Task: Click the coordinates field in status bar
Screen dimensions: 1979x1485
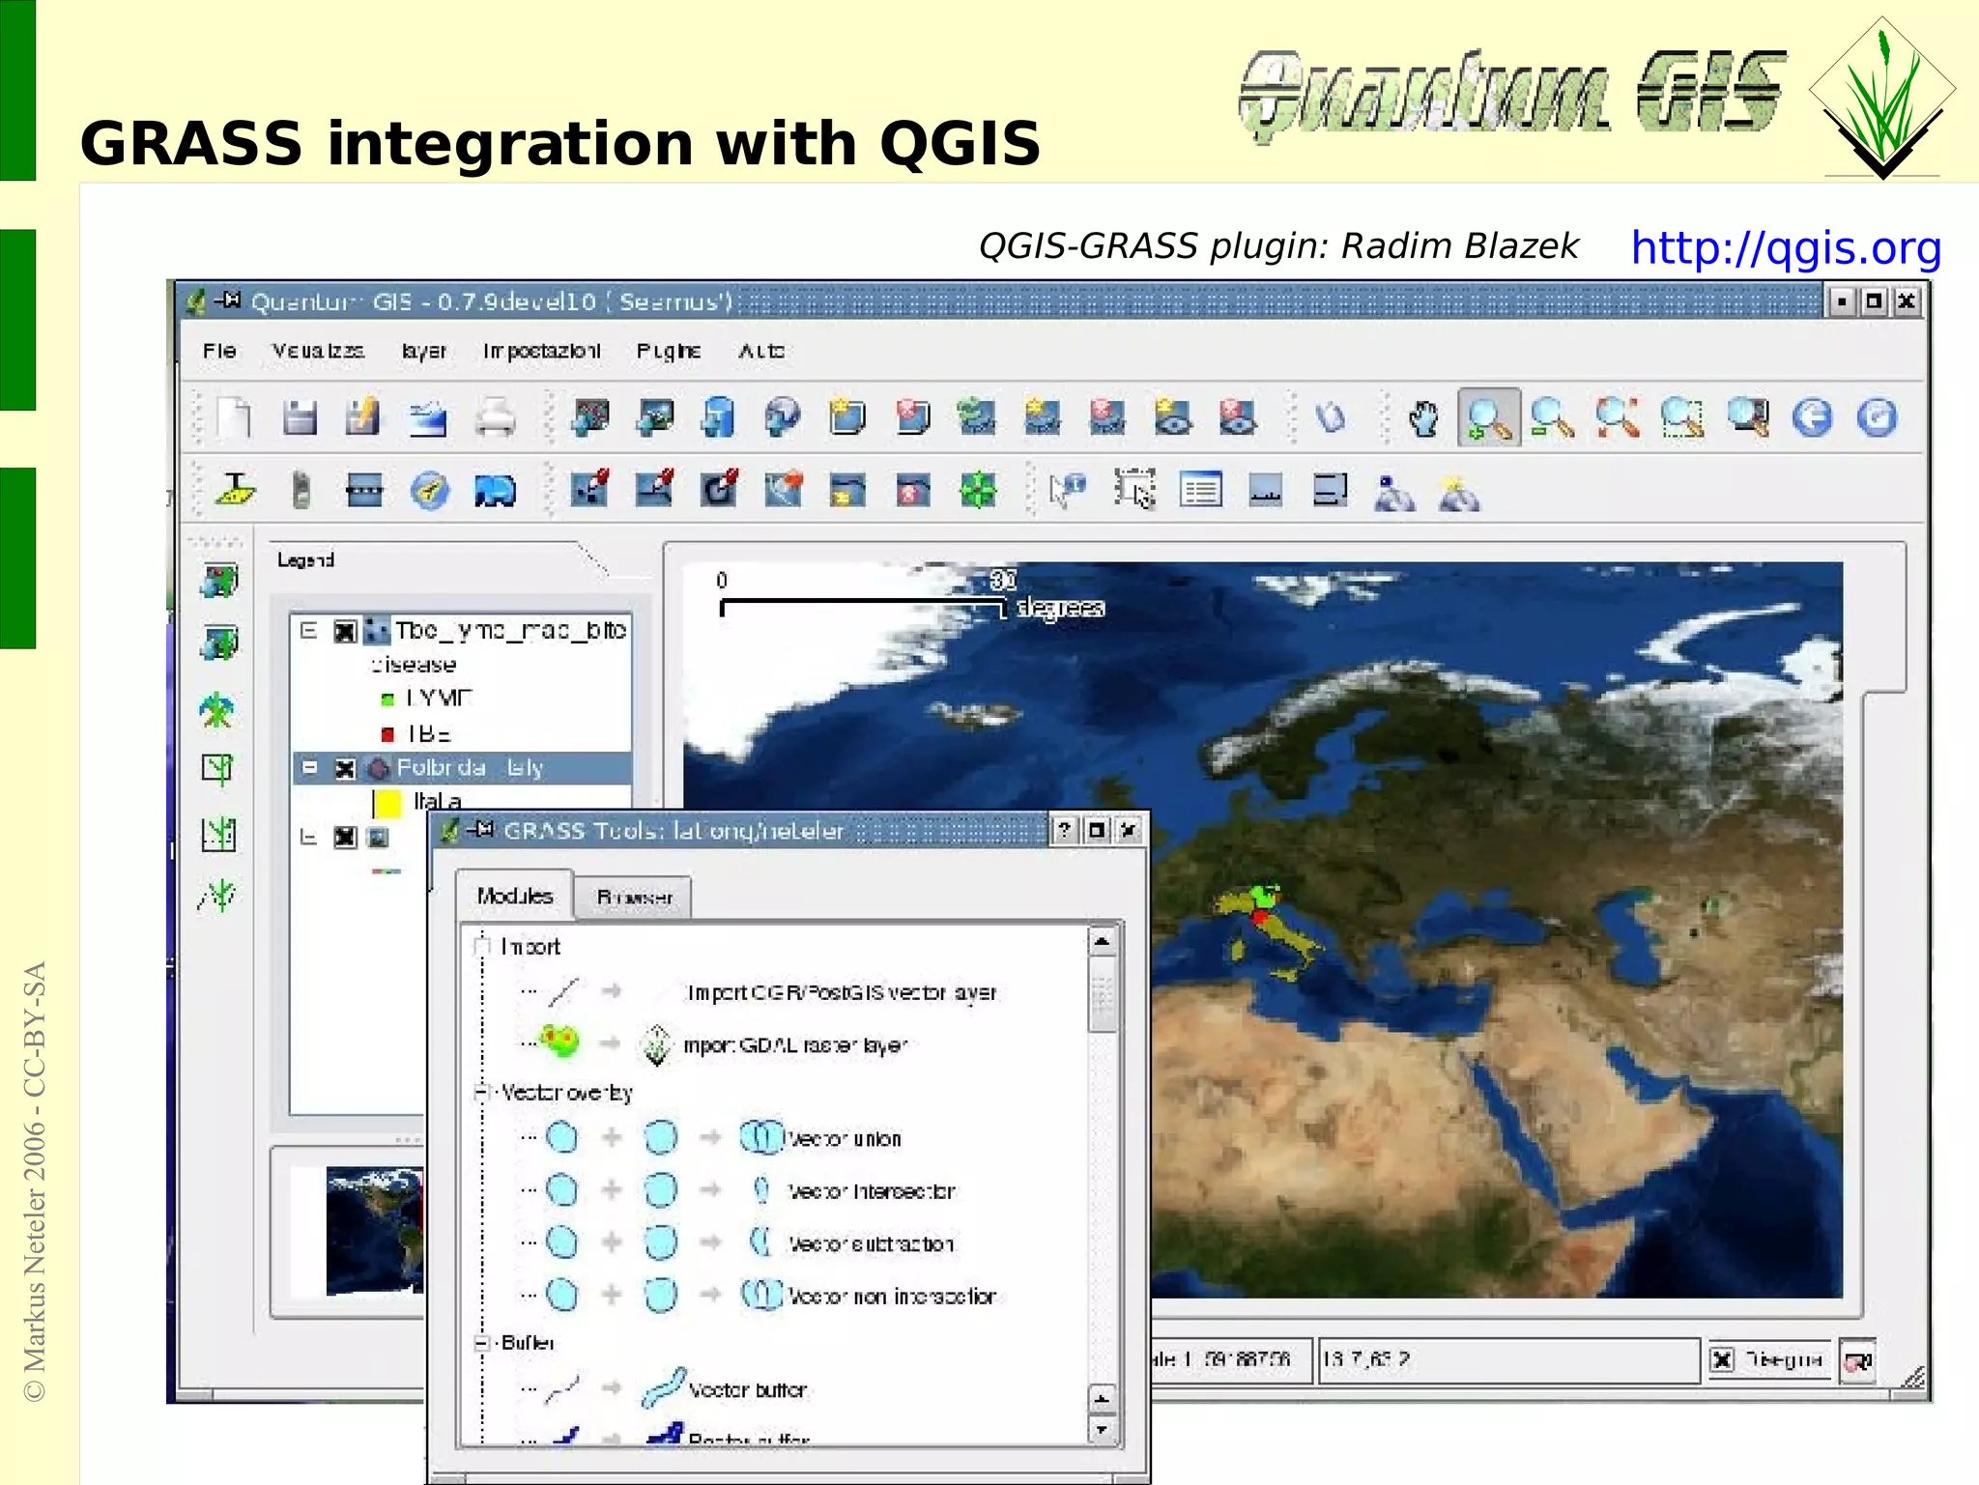Action: 1507,1359
